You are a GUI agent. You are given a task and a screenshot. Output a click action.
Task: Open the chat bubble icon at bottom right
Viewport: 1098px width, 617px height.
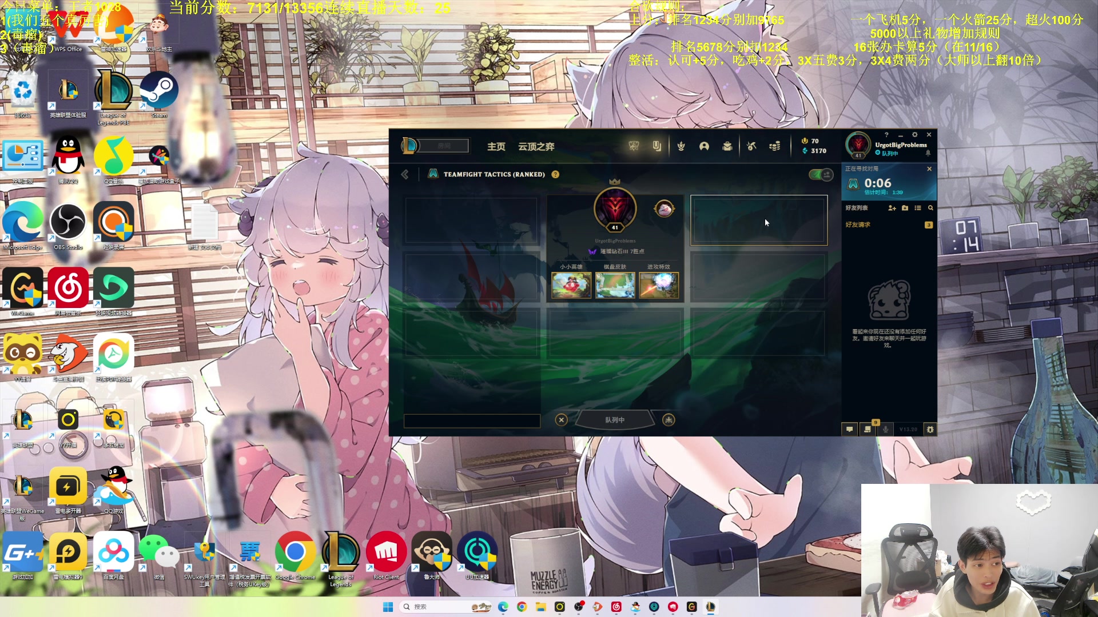(x=850, y=429)
